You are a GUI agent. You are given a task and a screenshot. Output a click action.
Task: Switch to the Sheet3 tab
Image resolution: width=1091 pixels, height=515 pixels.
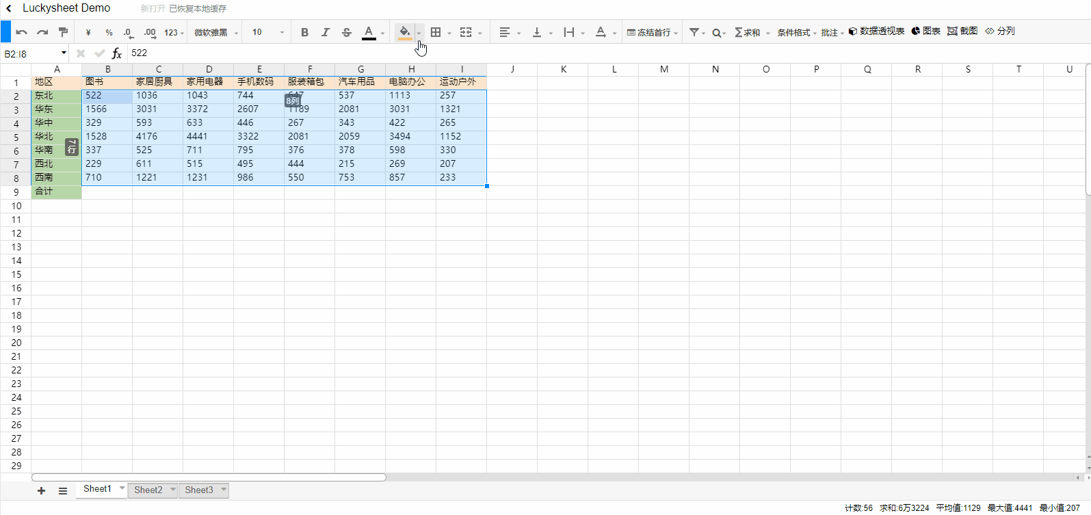pyautogui.click(x=199, y=490)
